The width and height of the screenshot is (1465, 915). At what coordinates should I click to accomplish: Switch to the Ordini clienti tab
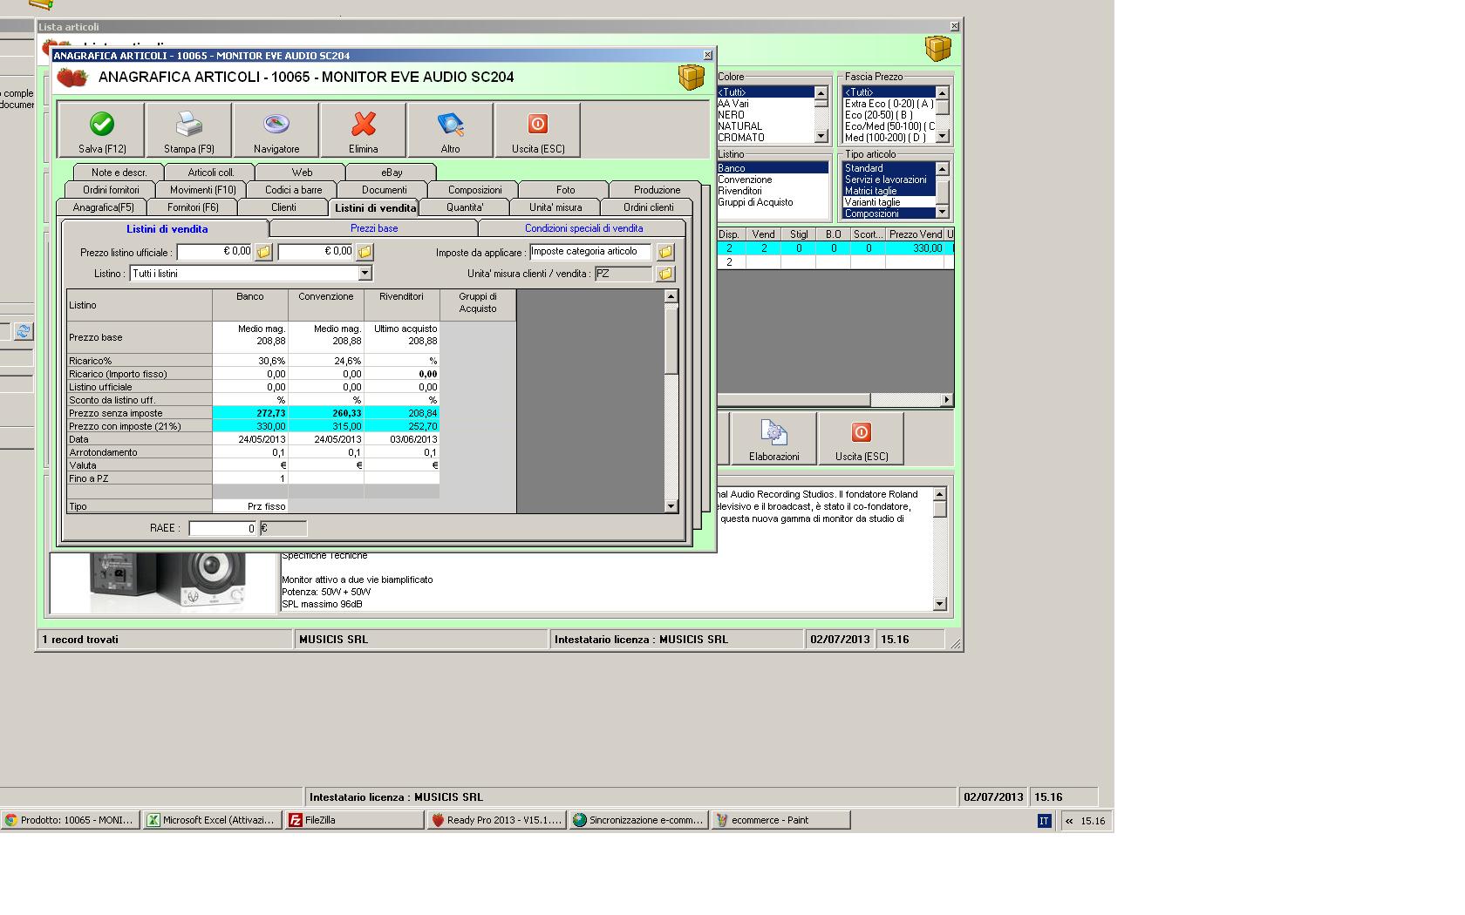[648, 207]
